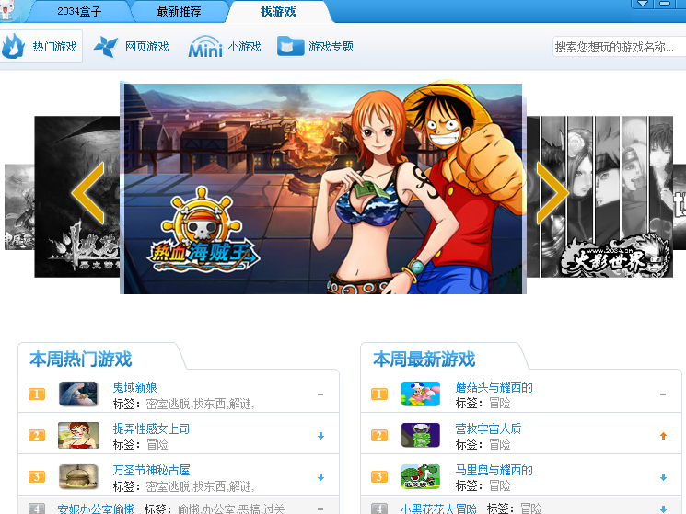The image size is (686, 514).
Task: Open the 万圣节神秘古屋 link
Action: click(x=151, y=471)
